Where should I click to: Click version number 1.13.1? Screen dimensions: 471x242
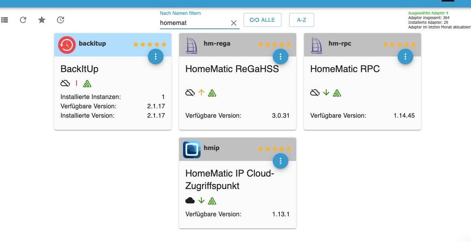click(x=281, y=214)
